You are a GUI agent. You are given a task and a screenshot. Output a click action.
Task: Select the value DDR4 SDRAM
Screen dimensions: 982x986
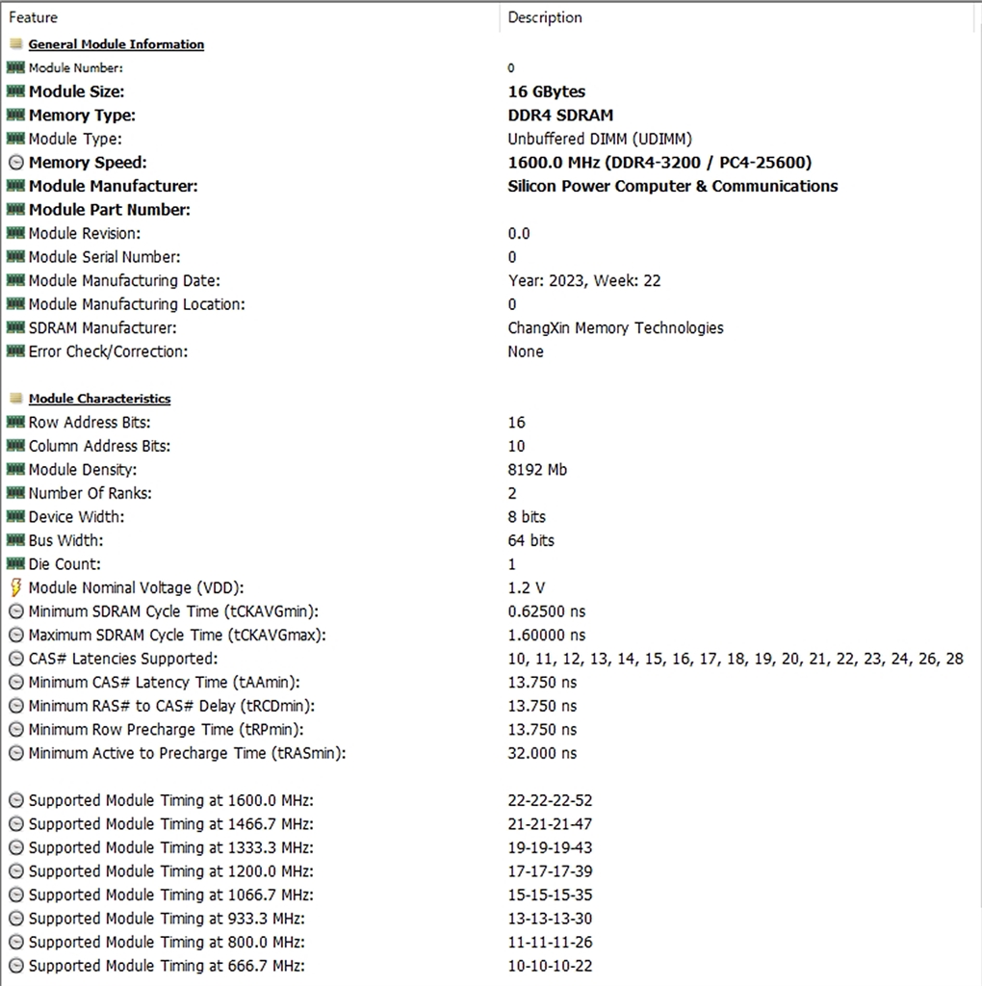coord(560,116)
